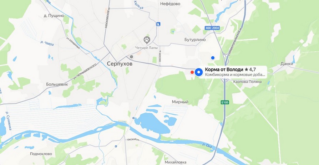This screenshot has height=165, width=319.
Task: Open the blue railway station icon
Action: click(x=158, y=24)
